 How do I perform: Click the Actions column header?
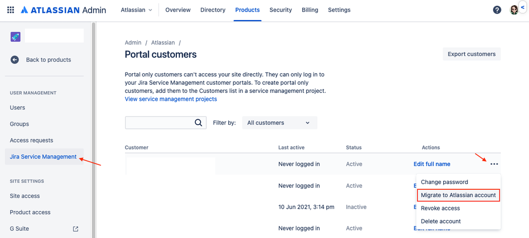(431, 147)
